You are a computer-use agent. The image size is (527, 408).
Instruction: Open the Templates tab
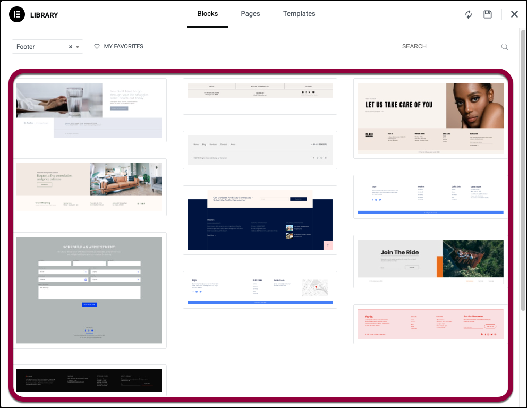(299, 14)
